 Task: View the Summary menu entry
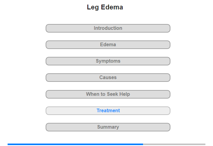pyautogui.click(x=108, y=127)
